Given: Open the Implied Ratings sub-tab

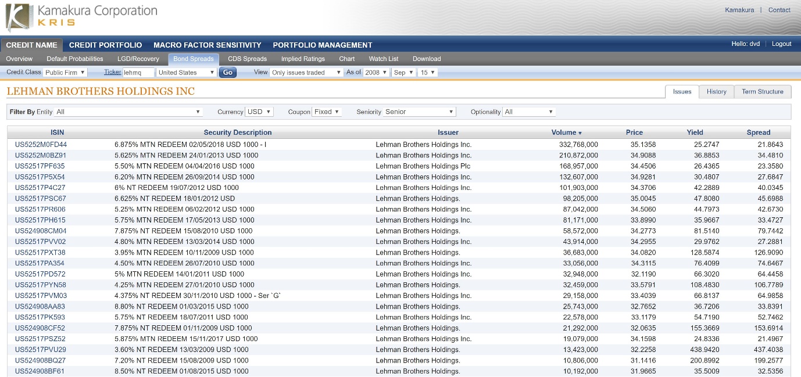Looking at the screenshot, I should [303, 59].
